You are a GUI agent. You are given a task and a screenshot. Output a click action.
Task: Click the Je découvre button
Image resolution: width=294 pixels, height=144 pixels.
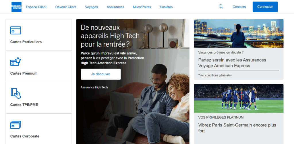pos(101,74)
